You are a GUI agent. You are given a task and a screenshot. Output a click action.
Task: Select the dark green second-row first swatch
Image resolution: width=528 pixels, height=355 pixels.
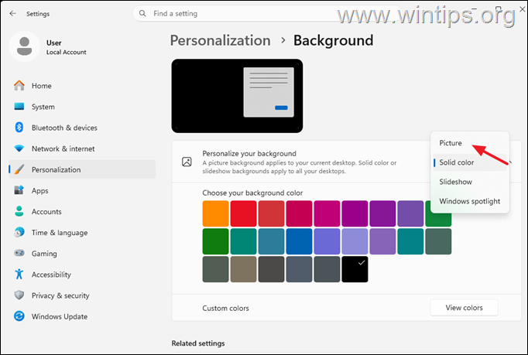click(215, 241)
